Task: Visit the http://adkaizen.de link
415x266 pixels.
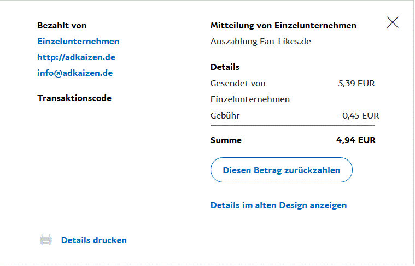Action: click(76, 57)
